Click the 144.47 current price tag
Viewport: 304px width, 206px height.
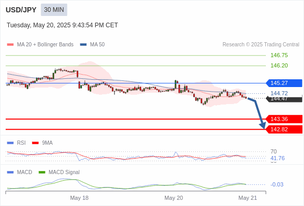(x=284, y=99)
